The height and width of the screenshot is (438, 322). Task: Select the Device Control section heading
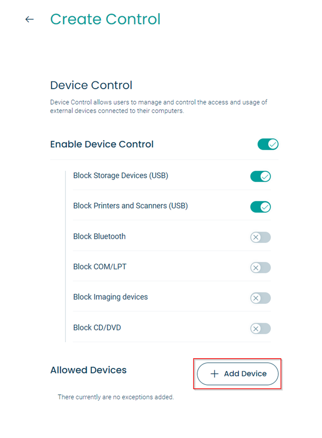click(x=91, y=85)
